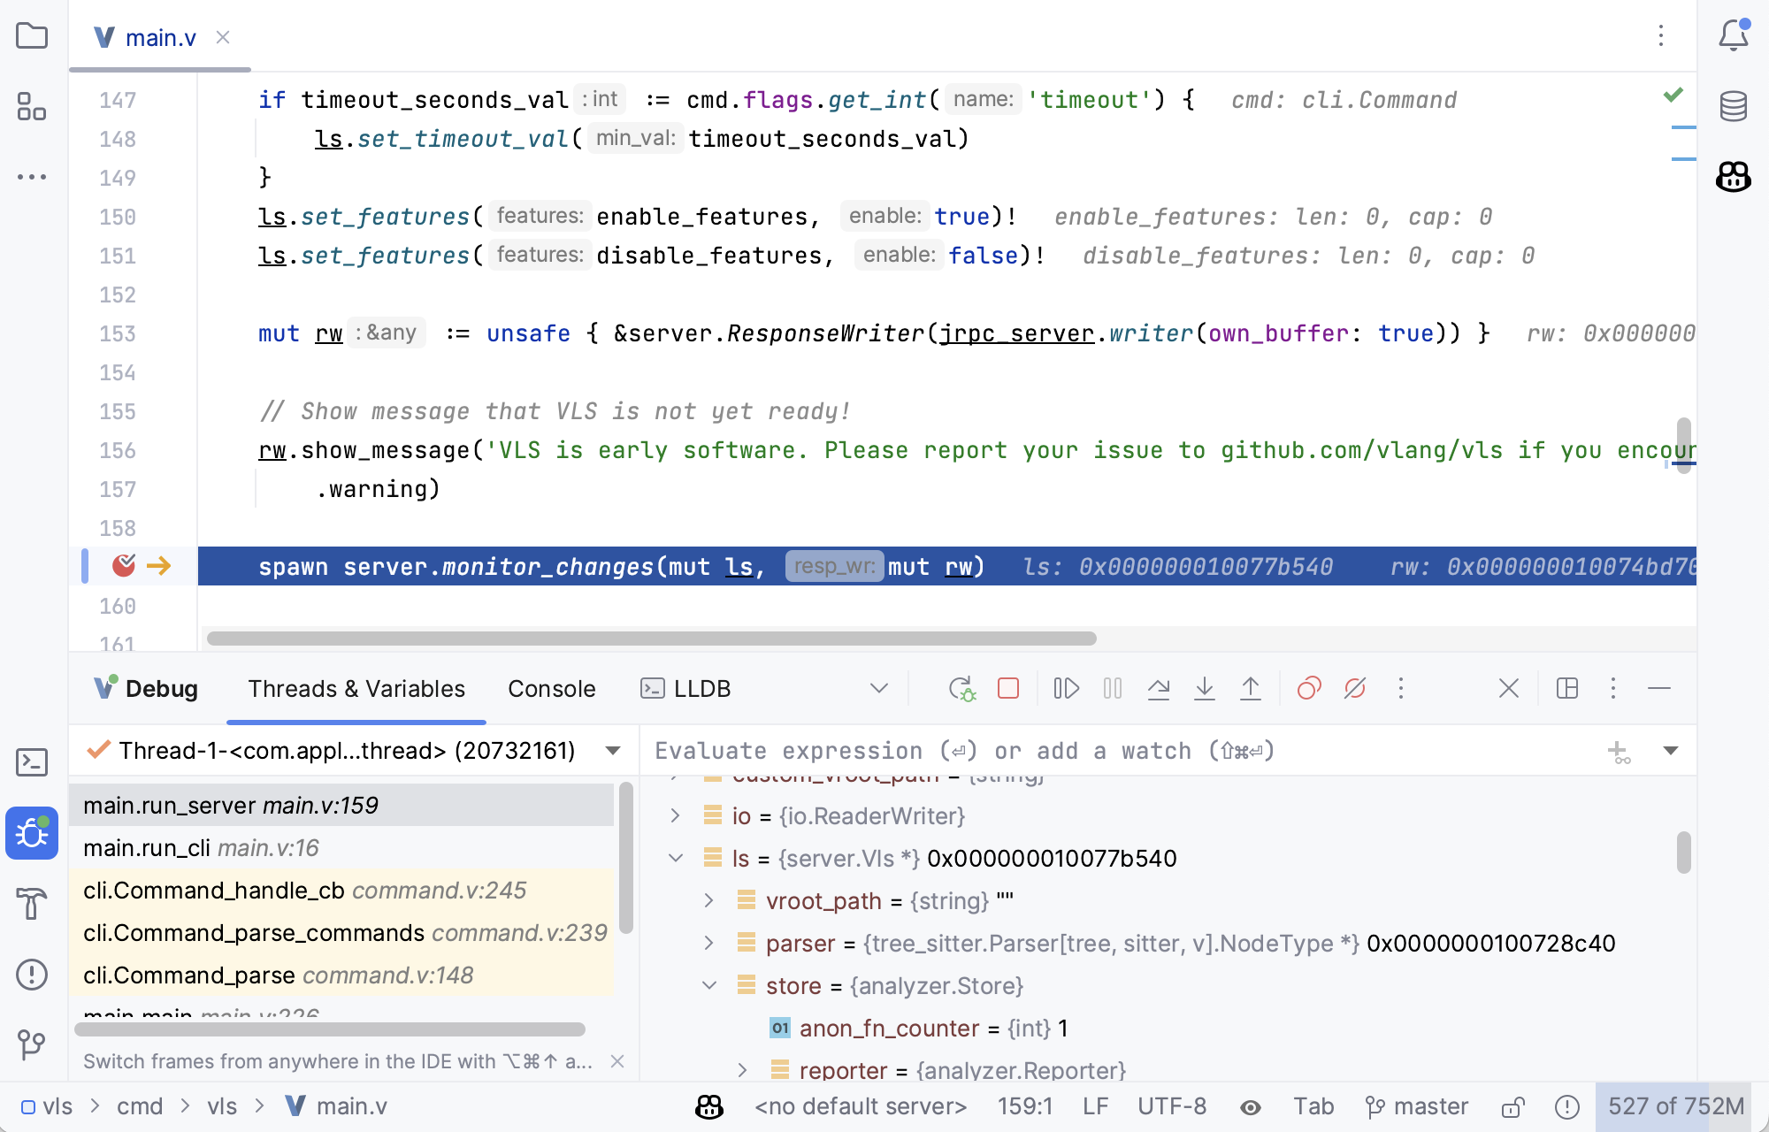Click the master git branch widget
The height and width of the screenshot is (1132, 1769).
click(x=1417, y=1107)
